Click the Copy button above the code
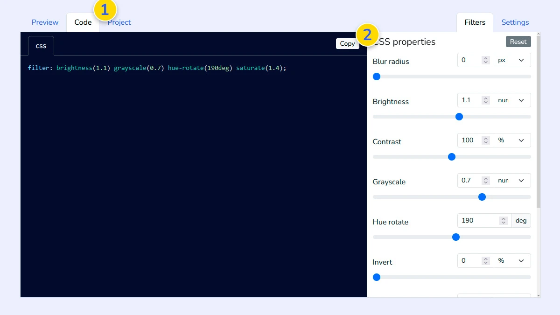This screenshot has width=560, height=315. (x=347, y=43)
